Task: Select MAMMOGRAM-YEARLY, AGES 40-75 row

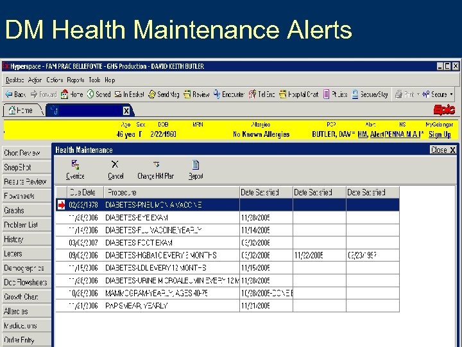Action: pos(227,293)
